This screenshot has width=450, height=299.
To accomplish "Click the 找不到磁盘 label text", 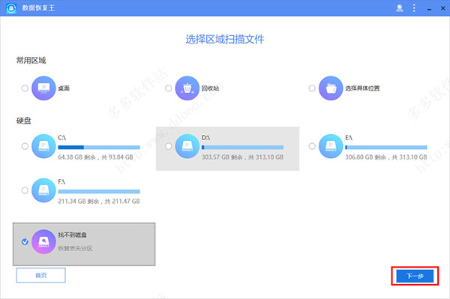I will [72, 235].
